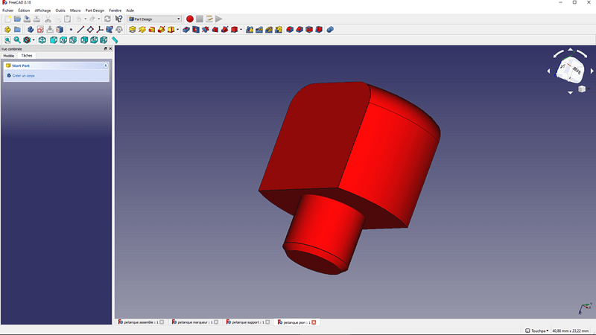Screen dimensions: 596x335
Task: Open the Affichage menu
Action: coord(42,10)
